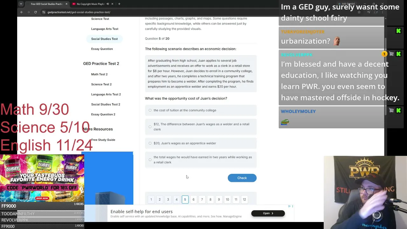Screen dimensions: 407x229
Task: Close the No Copyright Music Playlist tab
Action: pos(112,4)
